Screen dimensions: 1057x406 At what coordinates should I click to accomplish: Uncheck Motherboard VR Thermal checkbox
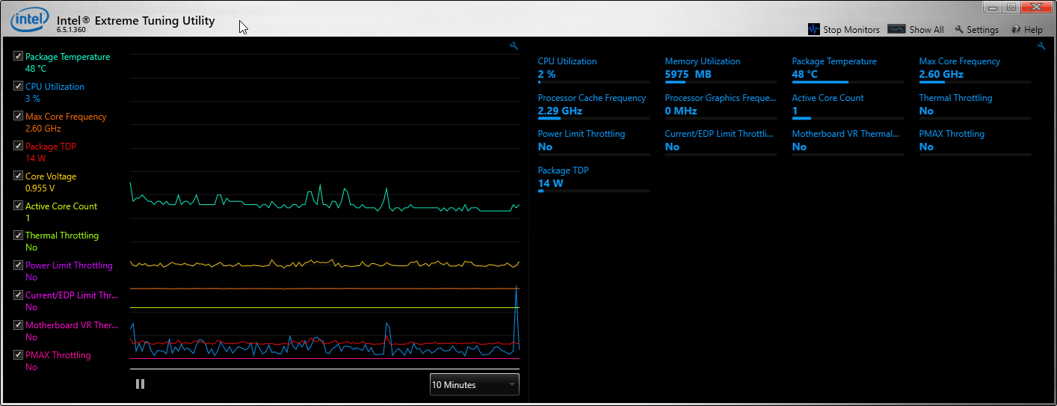18,325
